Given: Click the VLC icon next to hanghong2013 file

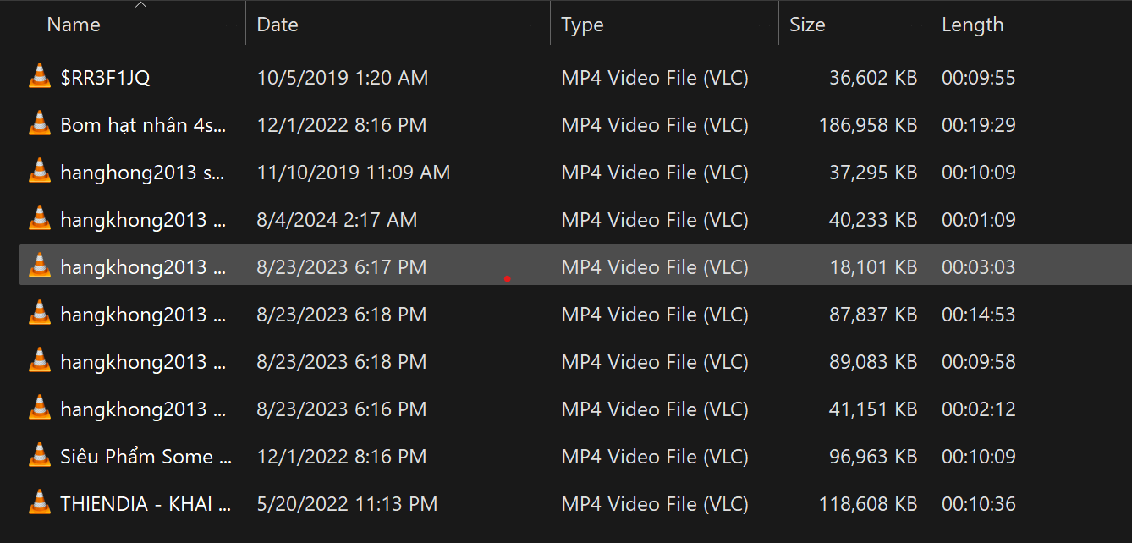Looking at the screenshot, I should tap(39, 172).
